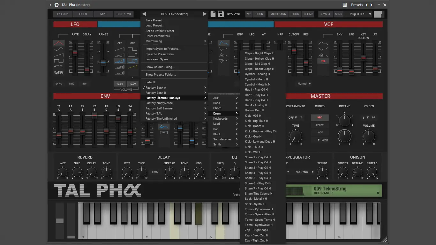Go to previous preset beside 009 TeknoStrng

click(144, 14)
